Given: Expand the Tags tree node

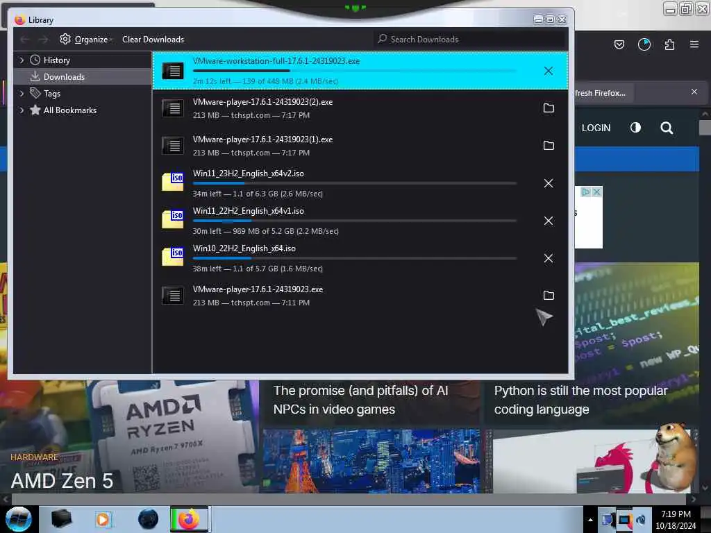Looking at the screenshot, I should tap(22, 94).
